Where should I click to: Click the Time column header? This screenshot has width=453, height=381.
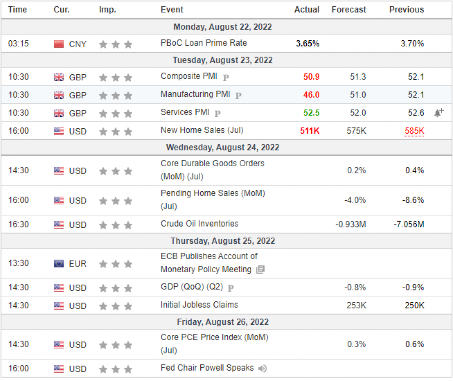click(17, 10)
